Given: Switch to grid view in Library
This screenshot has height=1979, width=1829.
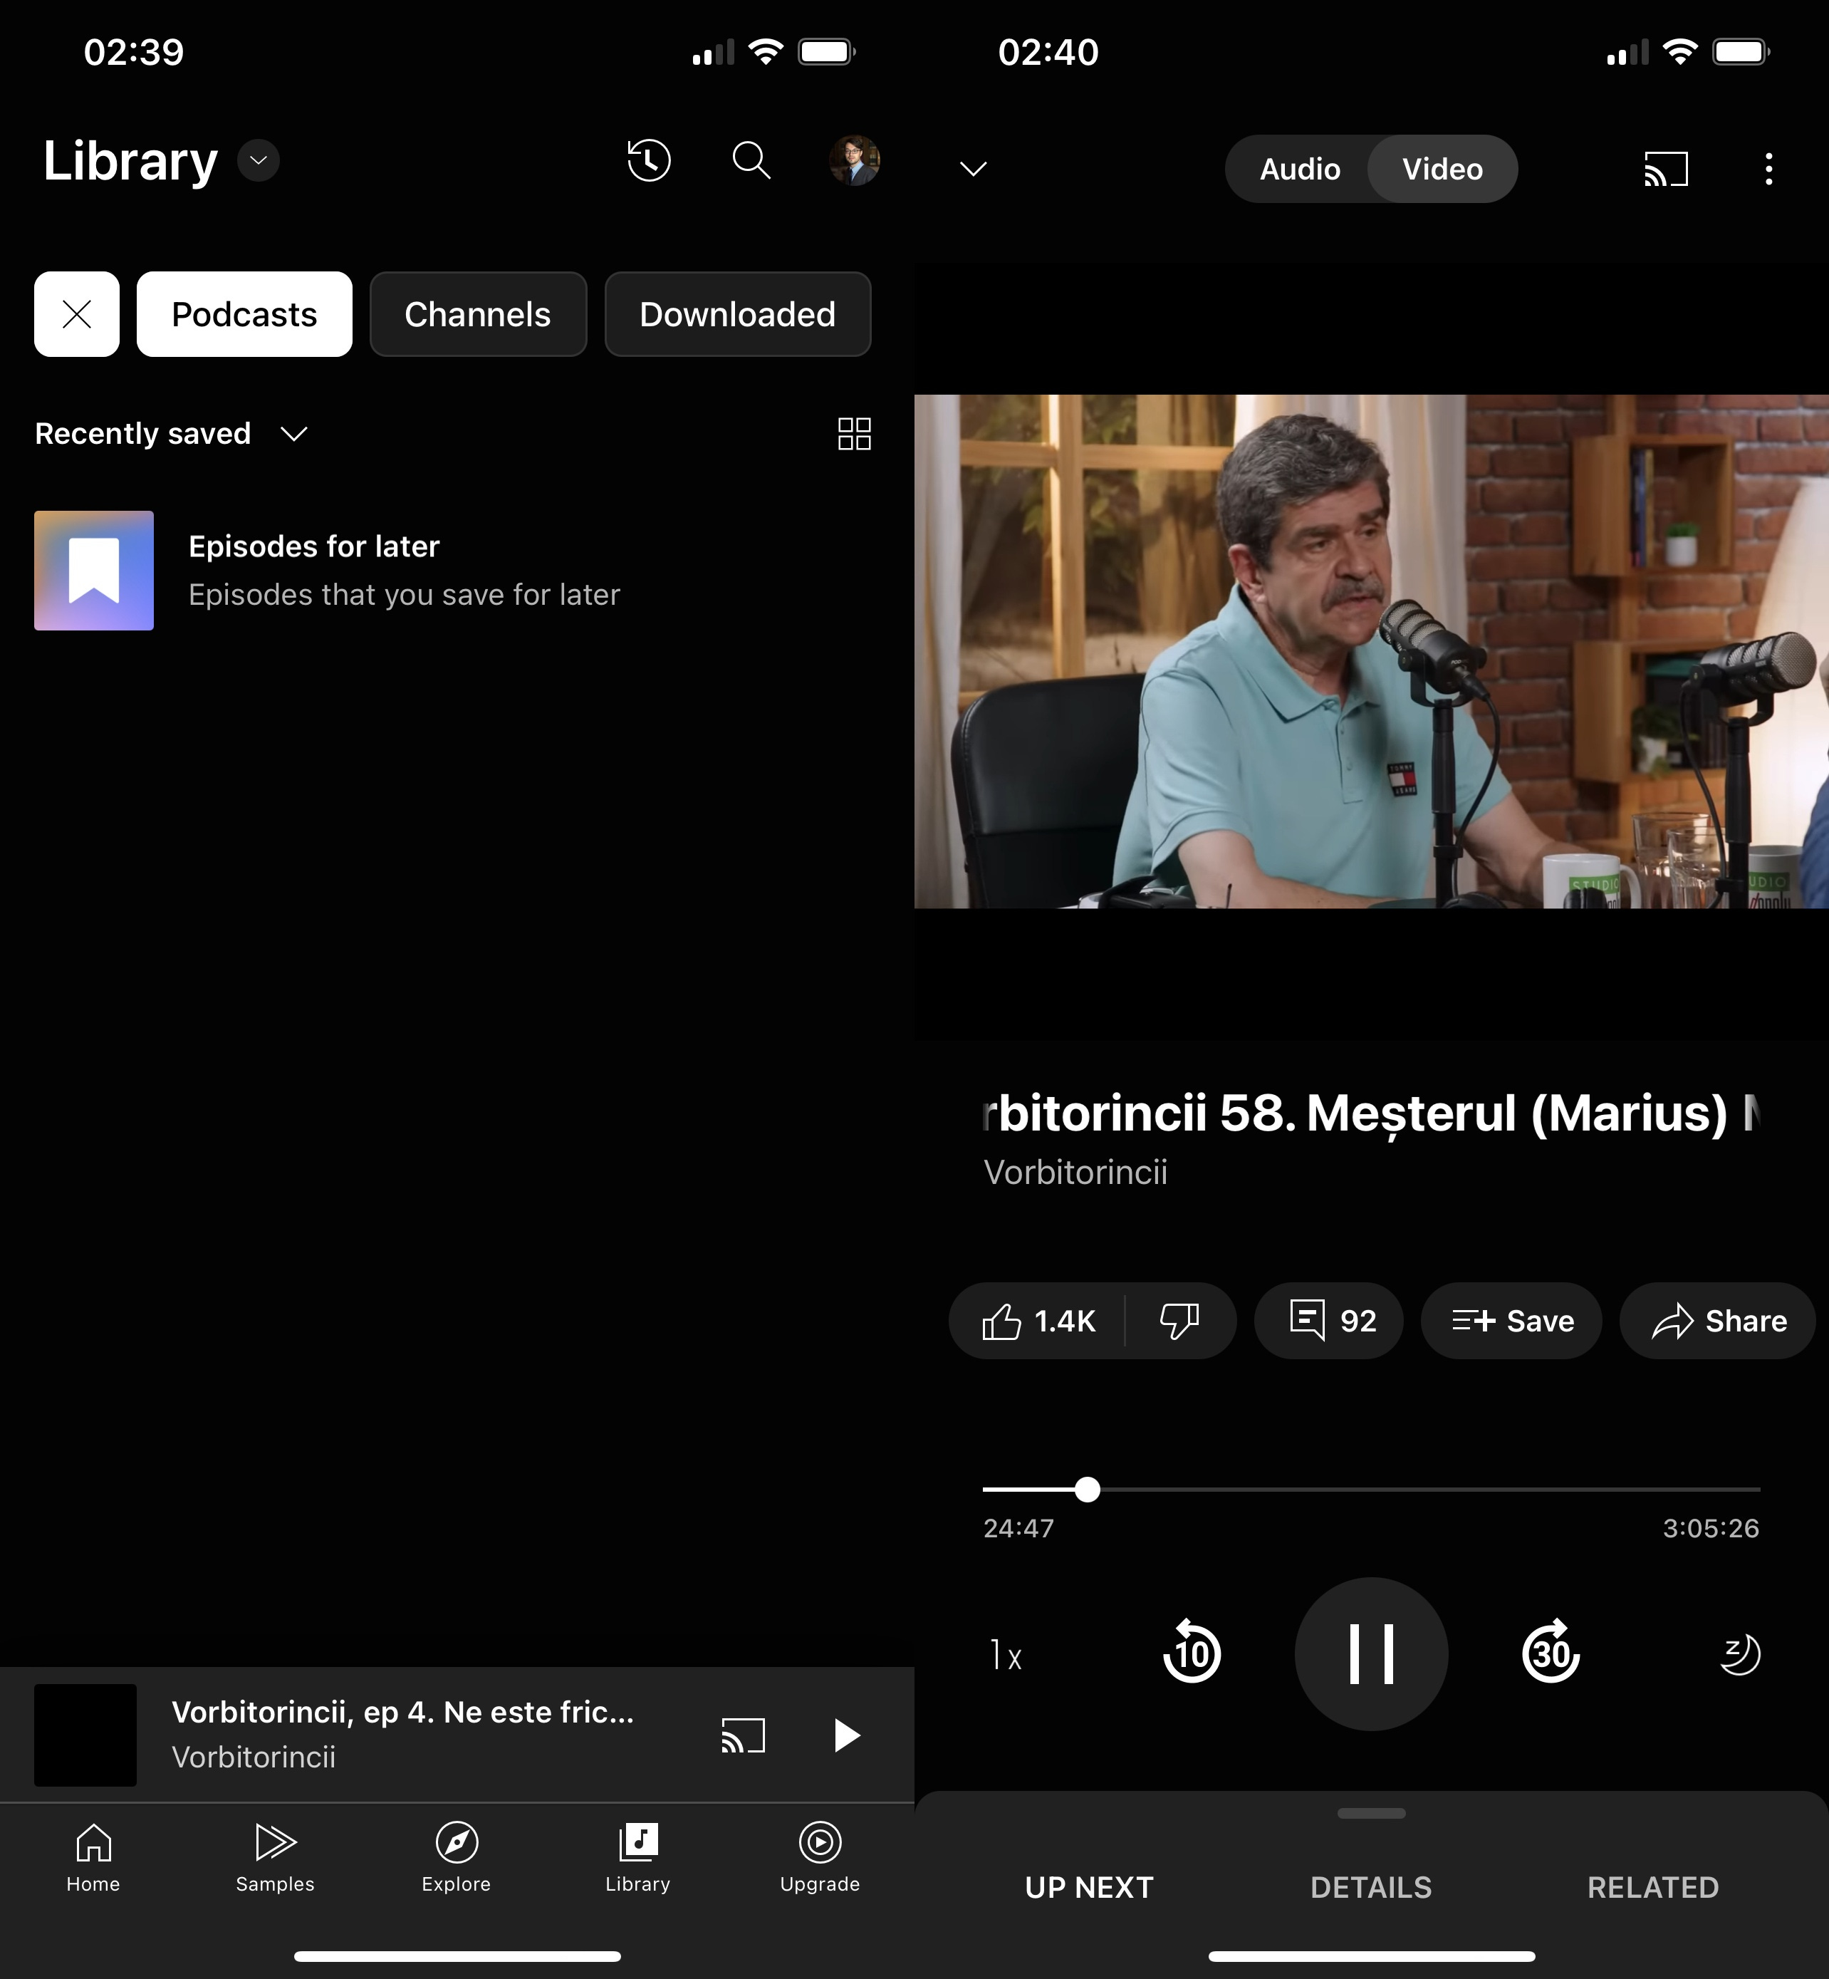Looking at the screenshot, I should pos(854,434).
